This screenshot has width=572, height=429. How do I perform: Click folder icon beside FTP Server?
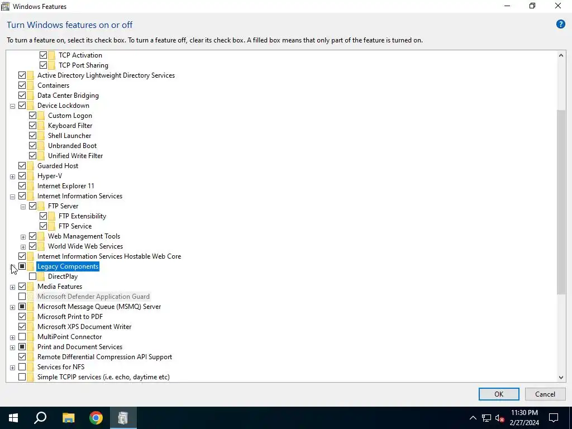click(41, 206)
